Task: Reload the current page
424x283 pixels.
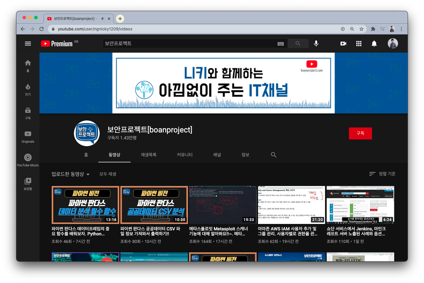Action: [41, 29]
